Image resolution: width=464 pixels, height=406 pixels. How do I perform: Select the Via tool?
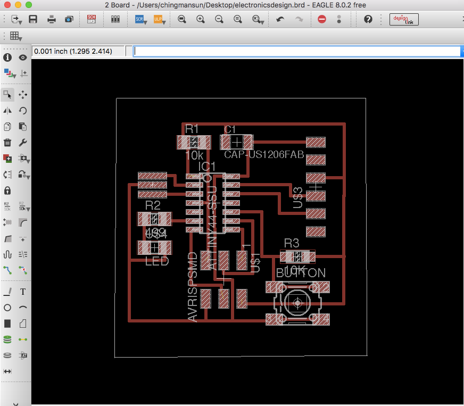pyautogui.click(x=7, y=339)
